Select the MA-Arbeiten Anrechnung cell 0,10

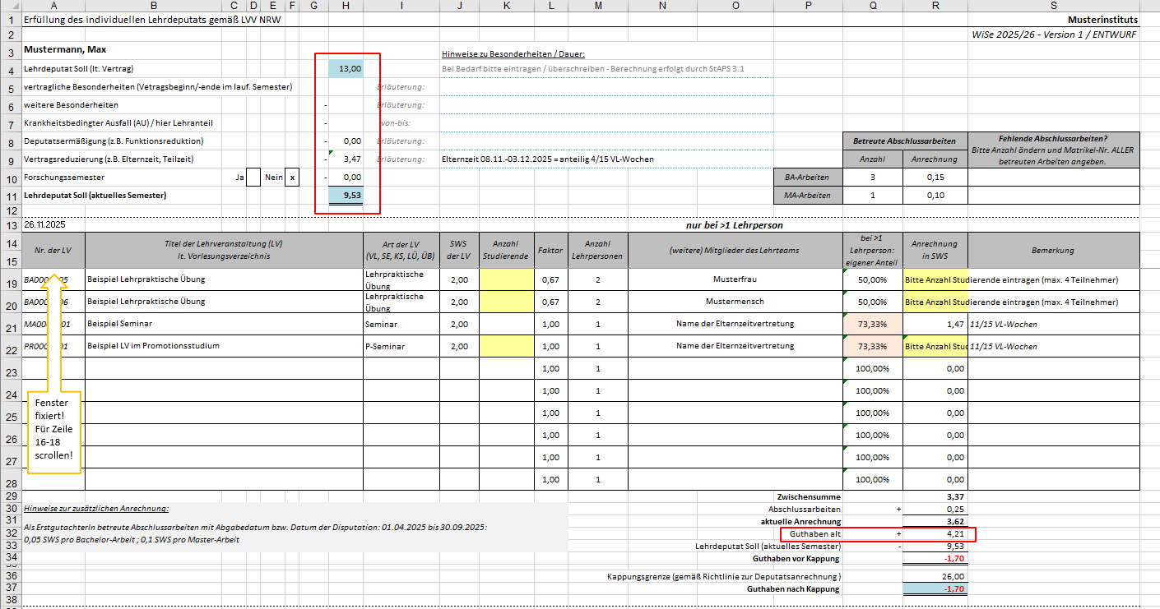point(935,195)
